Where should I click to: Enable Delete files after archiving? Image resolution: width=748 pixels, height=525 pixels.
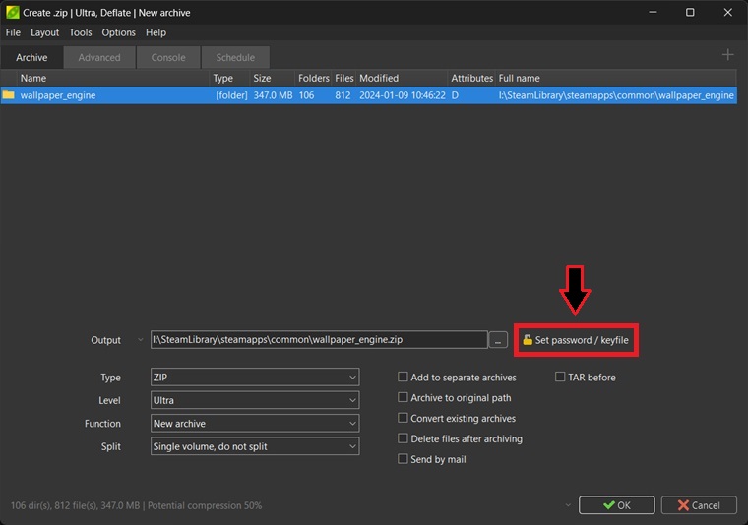(x=403, y=438)
